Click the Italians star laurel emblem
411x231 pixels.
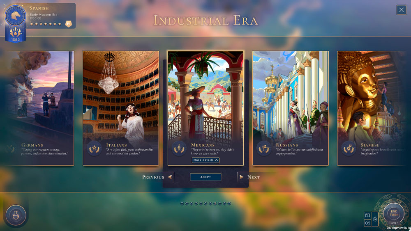pos(94,149)
